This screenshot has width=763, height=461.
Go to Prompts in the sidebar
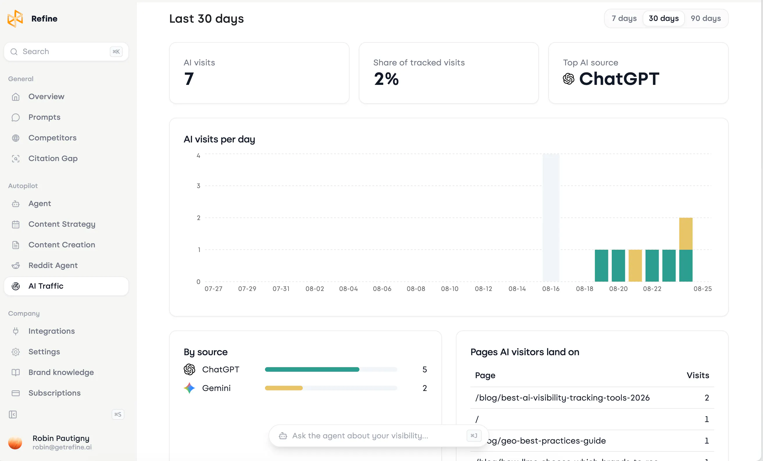(x=66, y=117)
